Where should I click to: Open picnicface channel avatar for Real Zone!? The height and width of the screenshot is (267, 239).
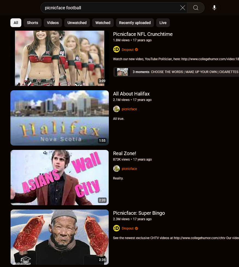[116, 169]
